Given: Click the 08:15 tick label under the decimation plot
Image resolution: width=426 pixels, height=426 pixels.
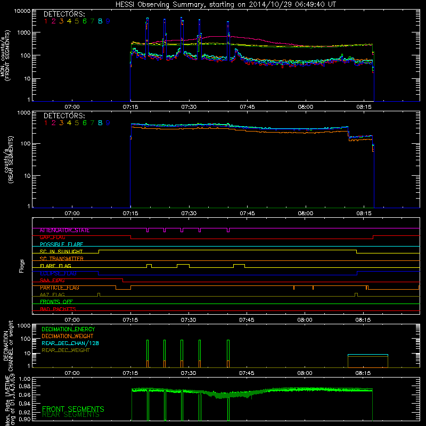Looking at the screenshot, I should click(x=363, y=373).
